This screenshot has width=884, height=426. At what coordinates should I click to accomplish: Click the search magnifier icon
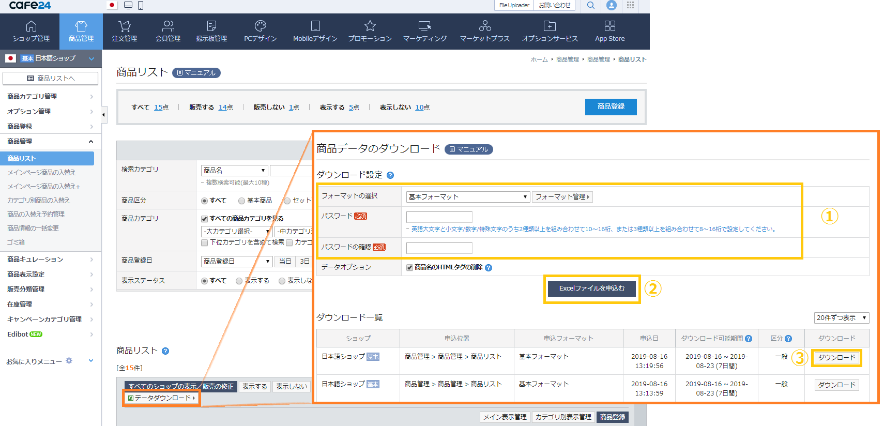point(590,5)
